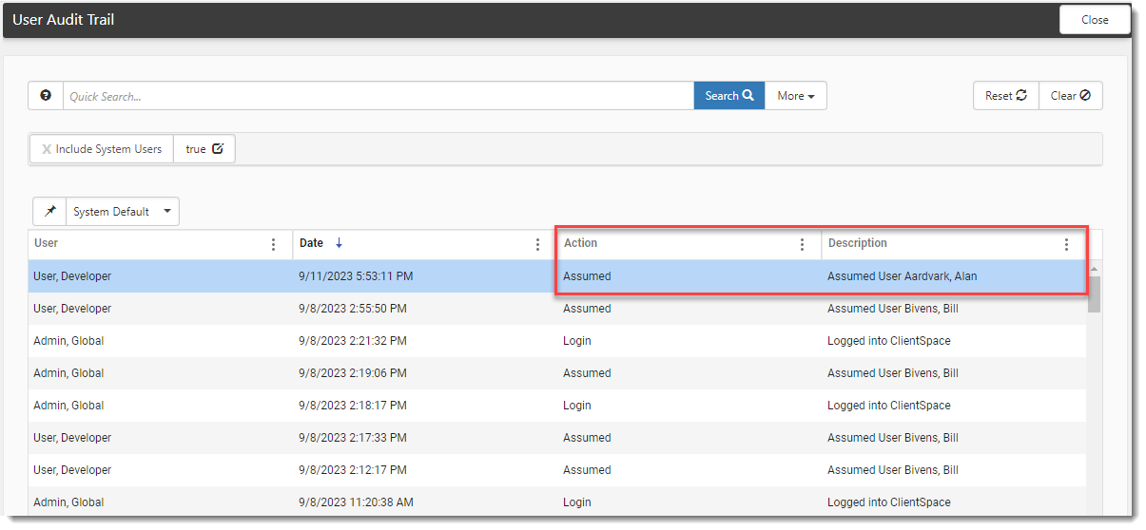
Task: Edit the true filter value
Action: [x=218, y=149]
